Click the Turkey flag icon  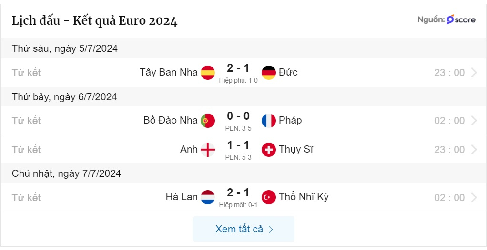(269, 197)
